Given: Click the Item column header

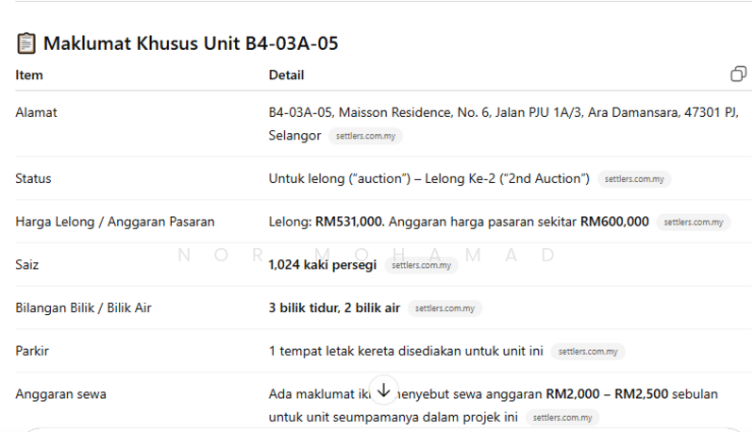Looking at the screenshot, I should pos(29,75).
